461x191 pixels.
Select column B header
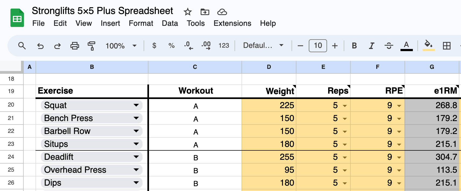(92, 67)
